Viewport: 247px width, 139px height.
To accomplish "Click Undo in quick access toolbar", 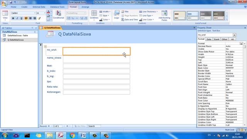I will coord(15,2).
